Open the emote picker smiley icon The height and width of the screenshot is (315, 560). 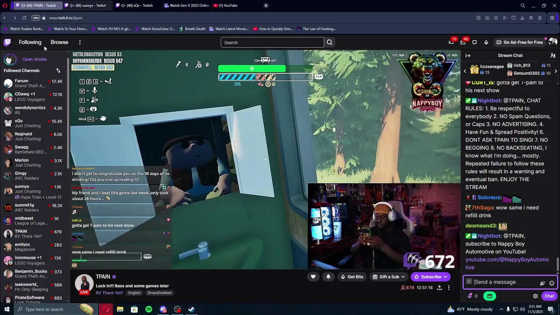pos(552,283)
